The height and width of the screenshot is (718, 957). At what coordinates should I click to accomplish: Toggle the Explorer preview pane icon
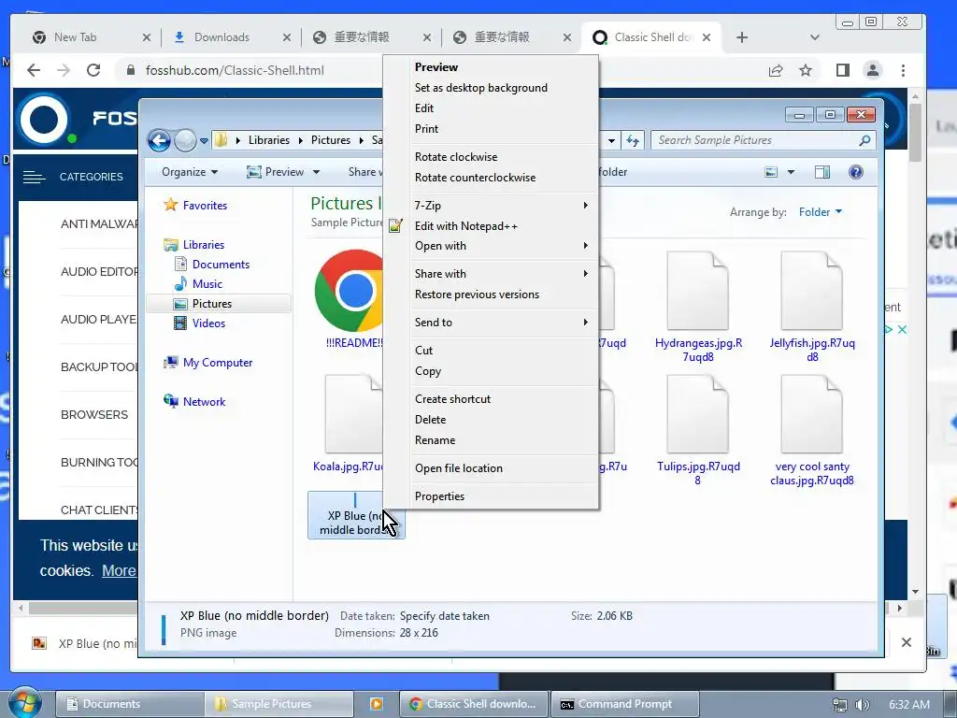click(822, 172)
